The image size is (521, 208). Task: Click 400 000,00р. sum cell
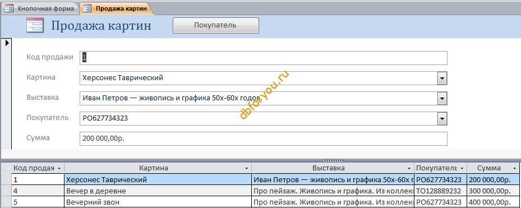pyautogui.click(x=493, y=202)
